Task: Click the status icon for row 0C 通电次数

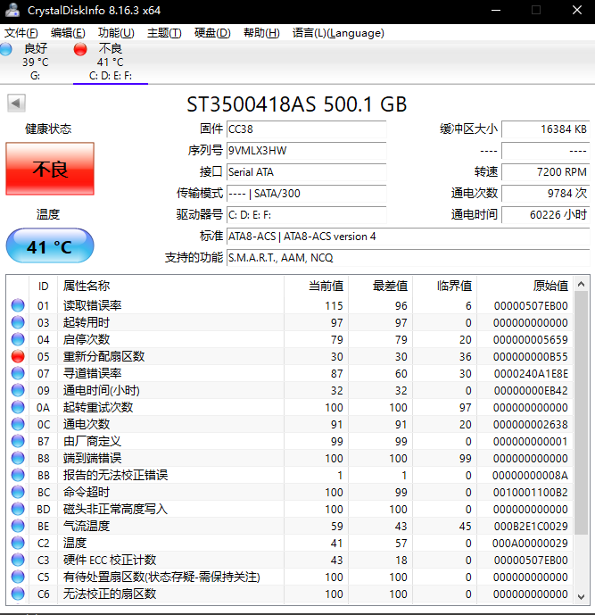Action: tap(18, 424)
